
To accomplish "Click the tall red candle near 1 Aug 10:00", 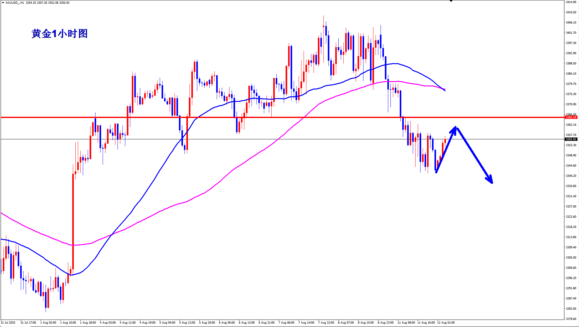I will point(73,221).
